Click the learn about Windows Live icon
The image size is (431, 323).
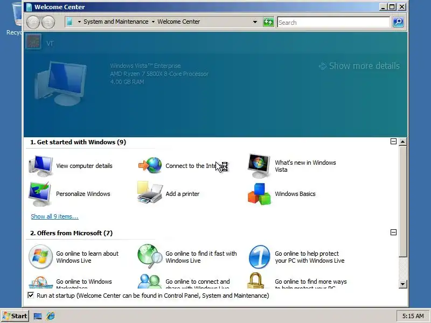coord(41,257)
